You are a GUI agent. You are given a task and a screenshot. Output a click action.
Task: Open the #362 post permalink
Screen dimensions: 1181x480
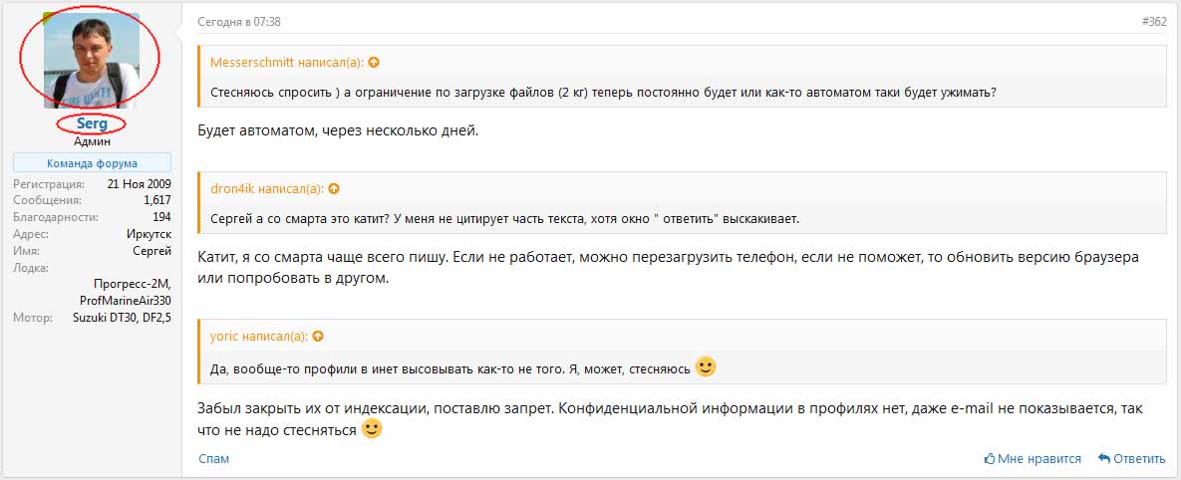[x=1153, y=21]
